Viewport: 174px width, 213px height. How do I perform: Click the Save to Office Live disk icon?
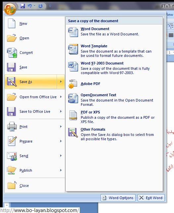pyautogui.click(x=11, y=111)
